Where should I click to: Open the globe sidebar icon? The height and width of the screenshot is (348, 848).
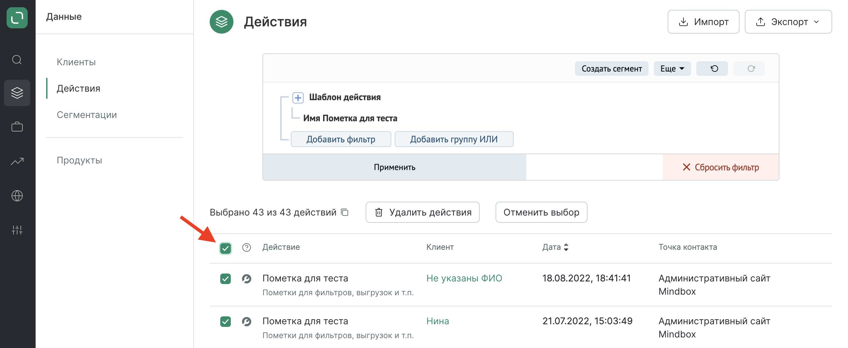click(17, 196)
